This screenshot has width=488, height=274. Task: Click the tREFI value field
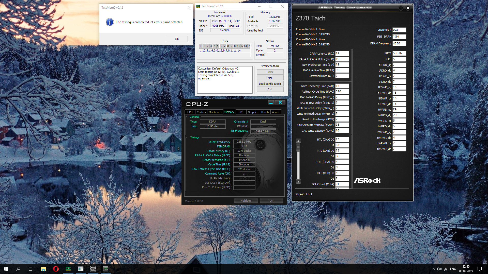pos(399,53)
